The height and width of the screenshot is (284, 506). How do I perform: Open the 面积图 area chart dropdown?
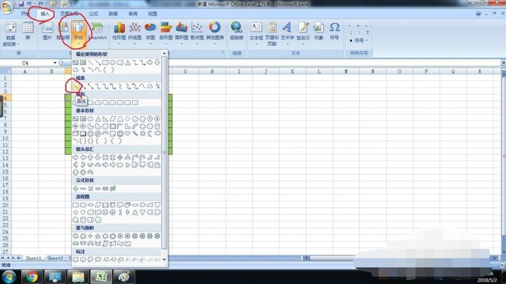pos(182,33)
